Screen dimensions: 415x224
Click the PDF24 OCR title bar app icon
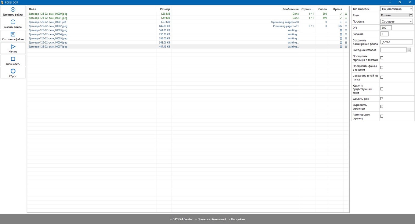2,2
